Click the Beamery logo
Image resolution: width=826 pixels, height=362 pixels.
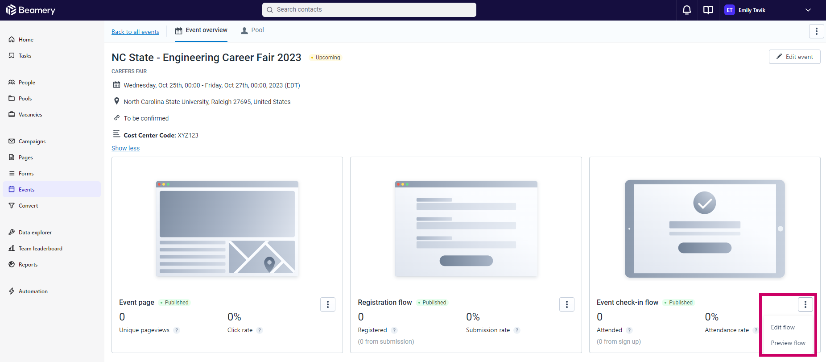(31, 10)
